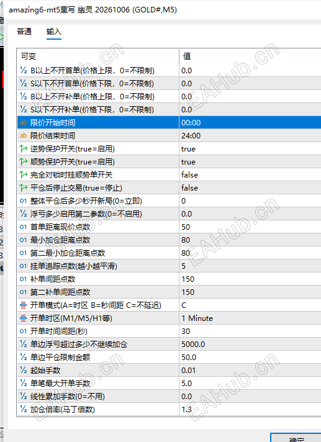The width and height of the screenshot is (321, 442).
Task: Select the 加仓倍率(马丁倍数) row label
Action: click(63, 409)
